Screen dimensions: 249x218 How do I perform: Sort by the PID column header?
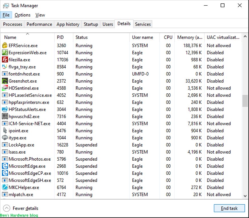(x=64, y=37)
